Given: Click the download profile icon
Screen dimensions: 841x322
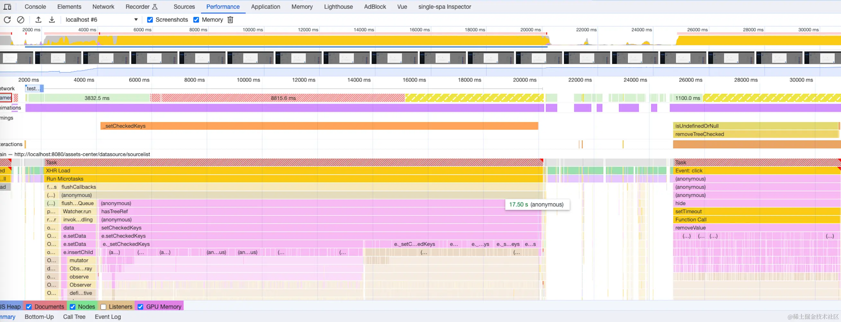Looking at the screenshot, I should click(52, 20).
